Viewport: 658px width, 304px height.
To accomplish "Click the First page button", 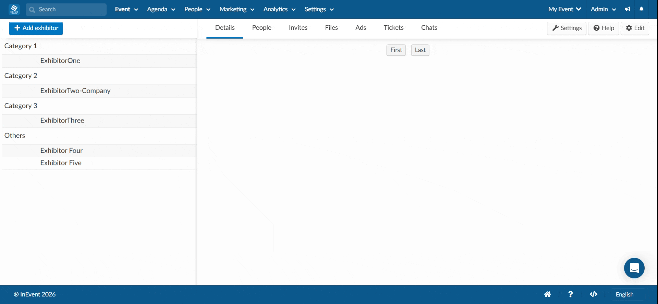I will [x=396, y=50].
